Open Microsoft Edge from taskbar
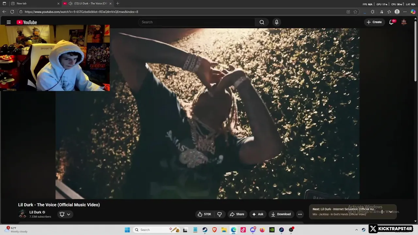The height and width of the screenshot is (235, 418). 233,230
